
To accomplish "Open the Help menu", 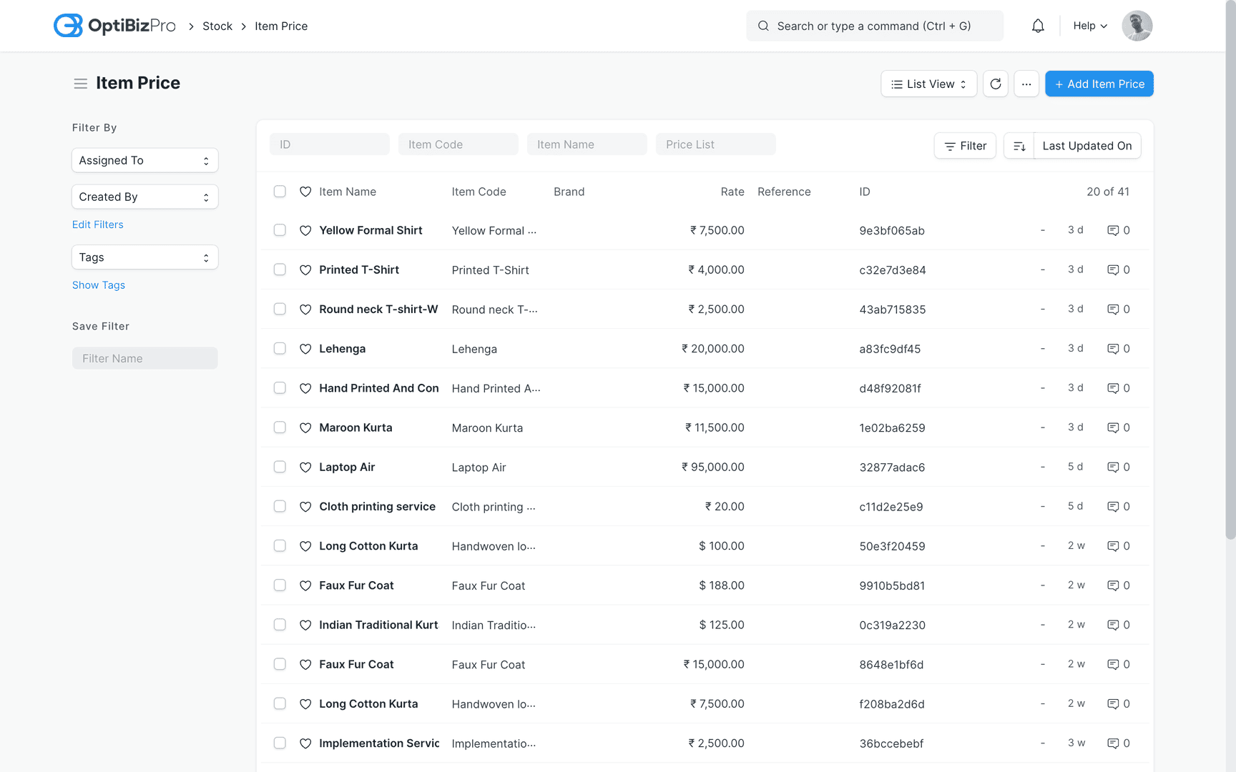I will click(x=1089, y=26).
